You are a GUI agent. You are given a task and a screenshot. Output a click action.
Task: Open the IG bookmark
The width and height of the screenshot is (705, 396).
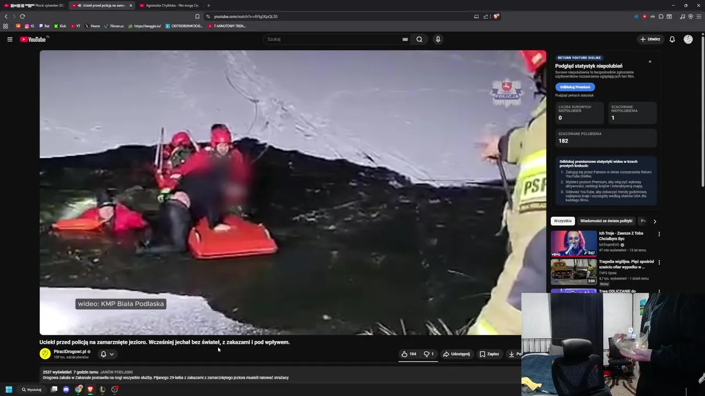pos(29,26)
